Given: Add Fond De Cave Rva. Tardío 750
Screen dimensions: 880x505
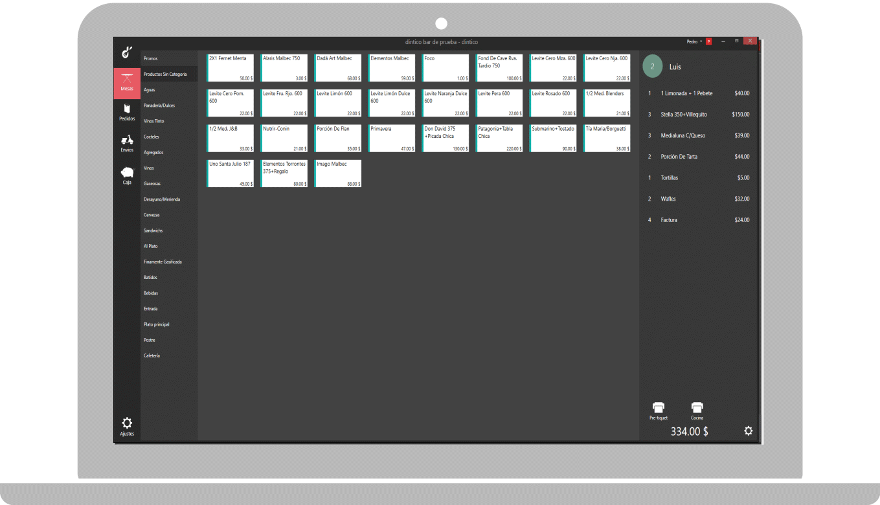Looking at the screenshot, I should 499,68.
